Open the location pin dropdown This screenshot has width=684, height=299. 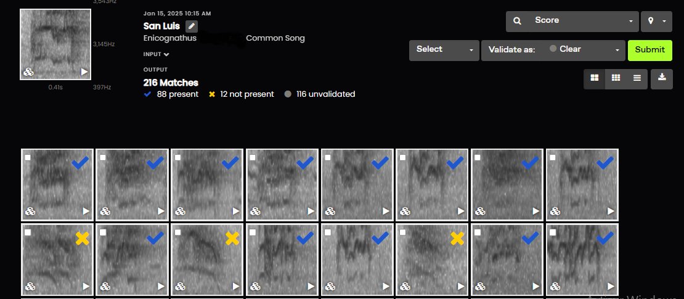[x=656, y=22]
